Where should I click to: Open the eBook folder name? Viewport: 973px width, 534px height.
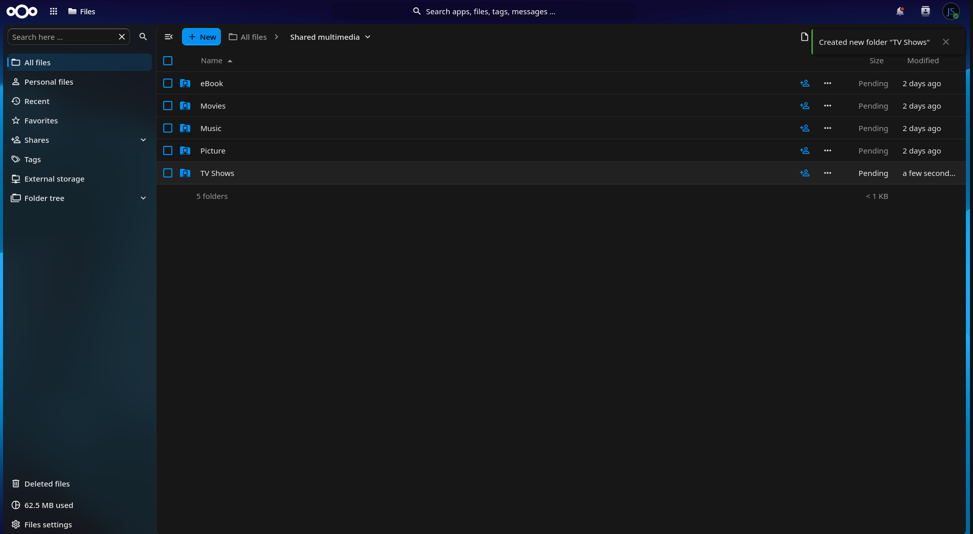212,83
